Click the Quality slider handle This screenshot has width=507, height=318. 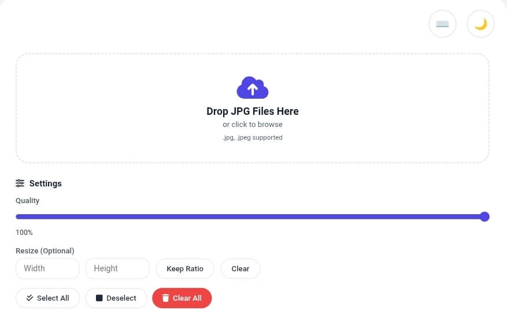[484, 216]
